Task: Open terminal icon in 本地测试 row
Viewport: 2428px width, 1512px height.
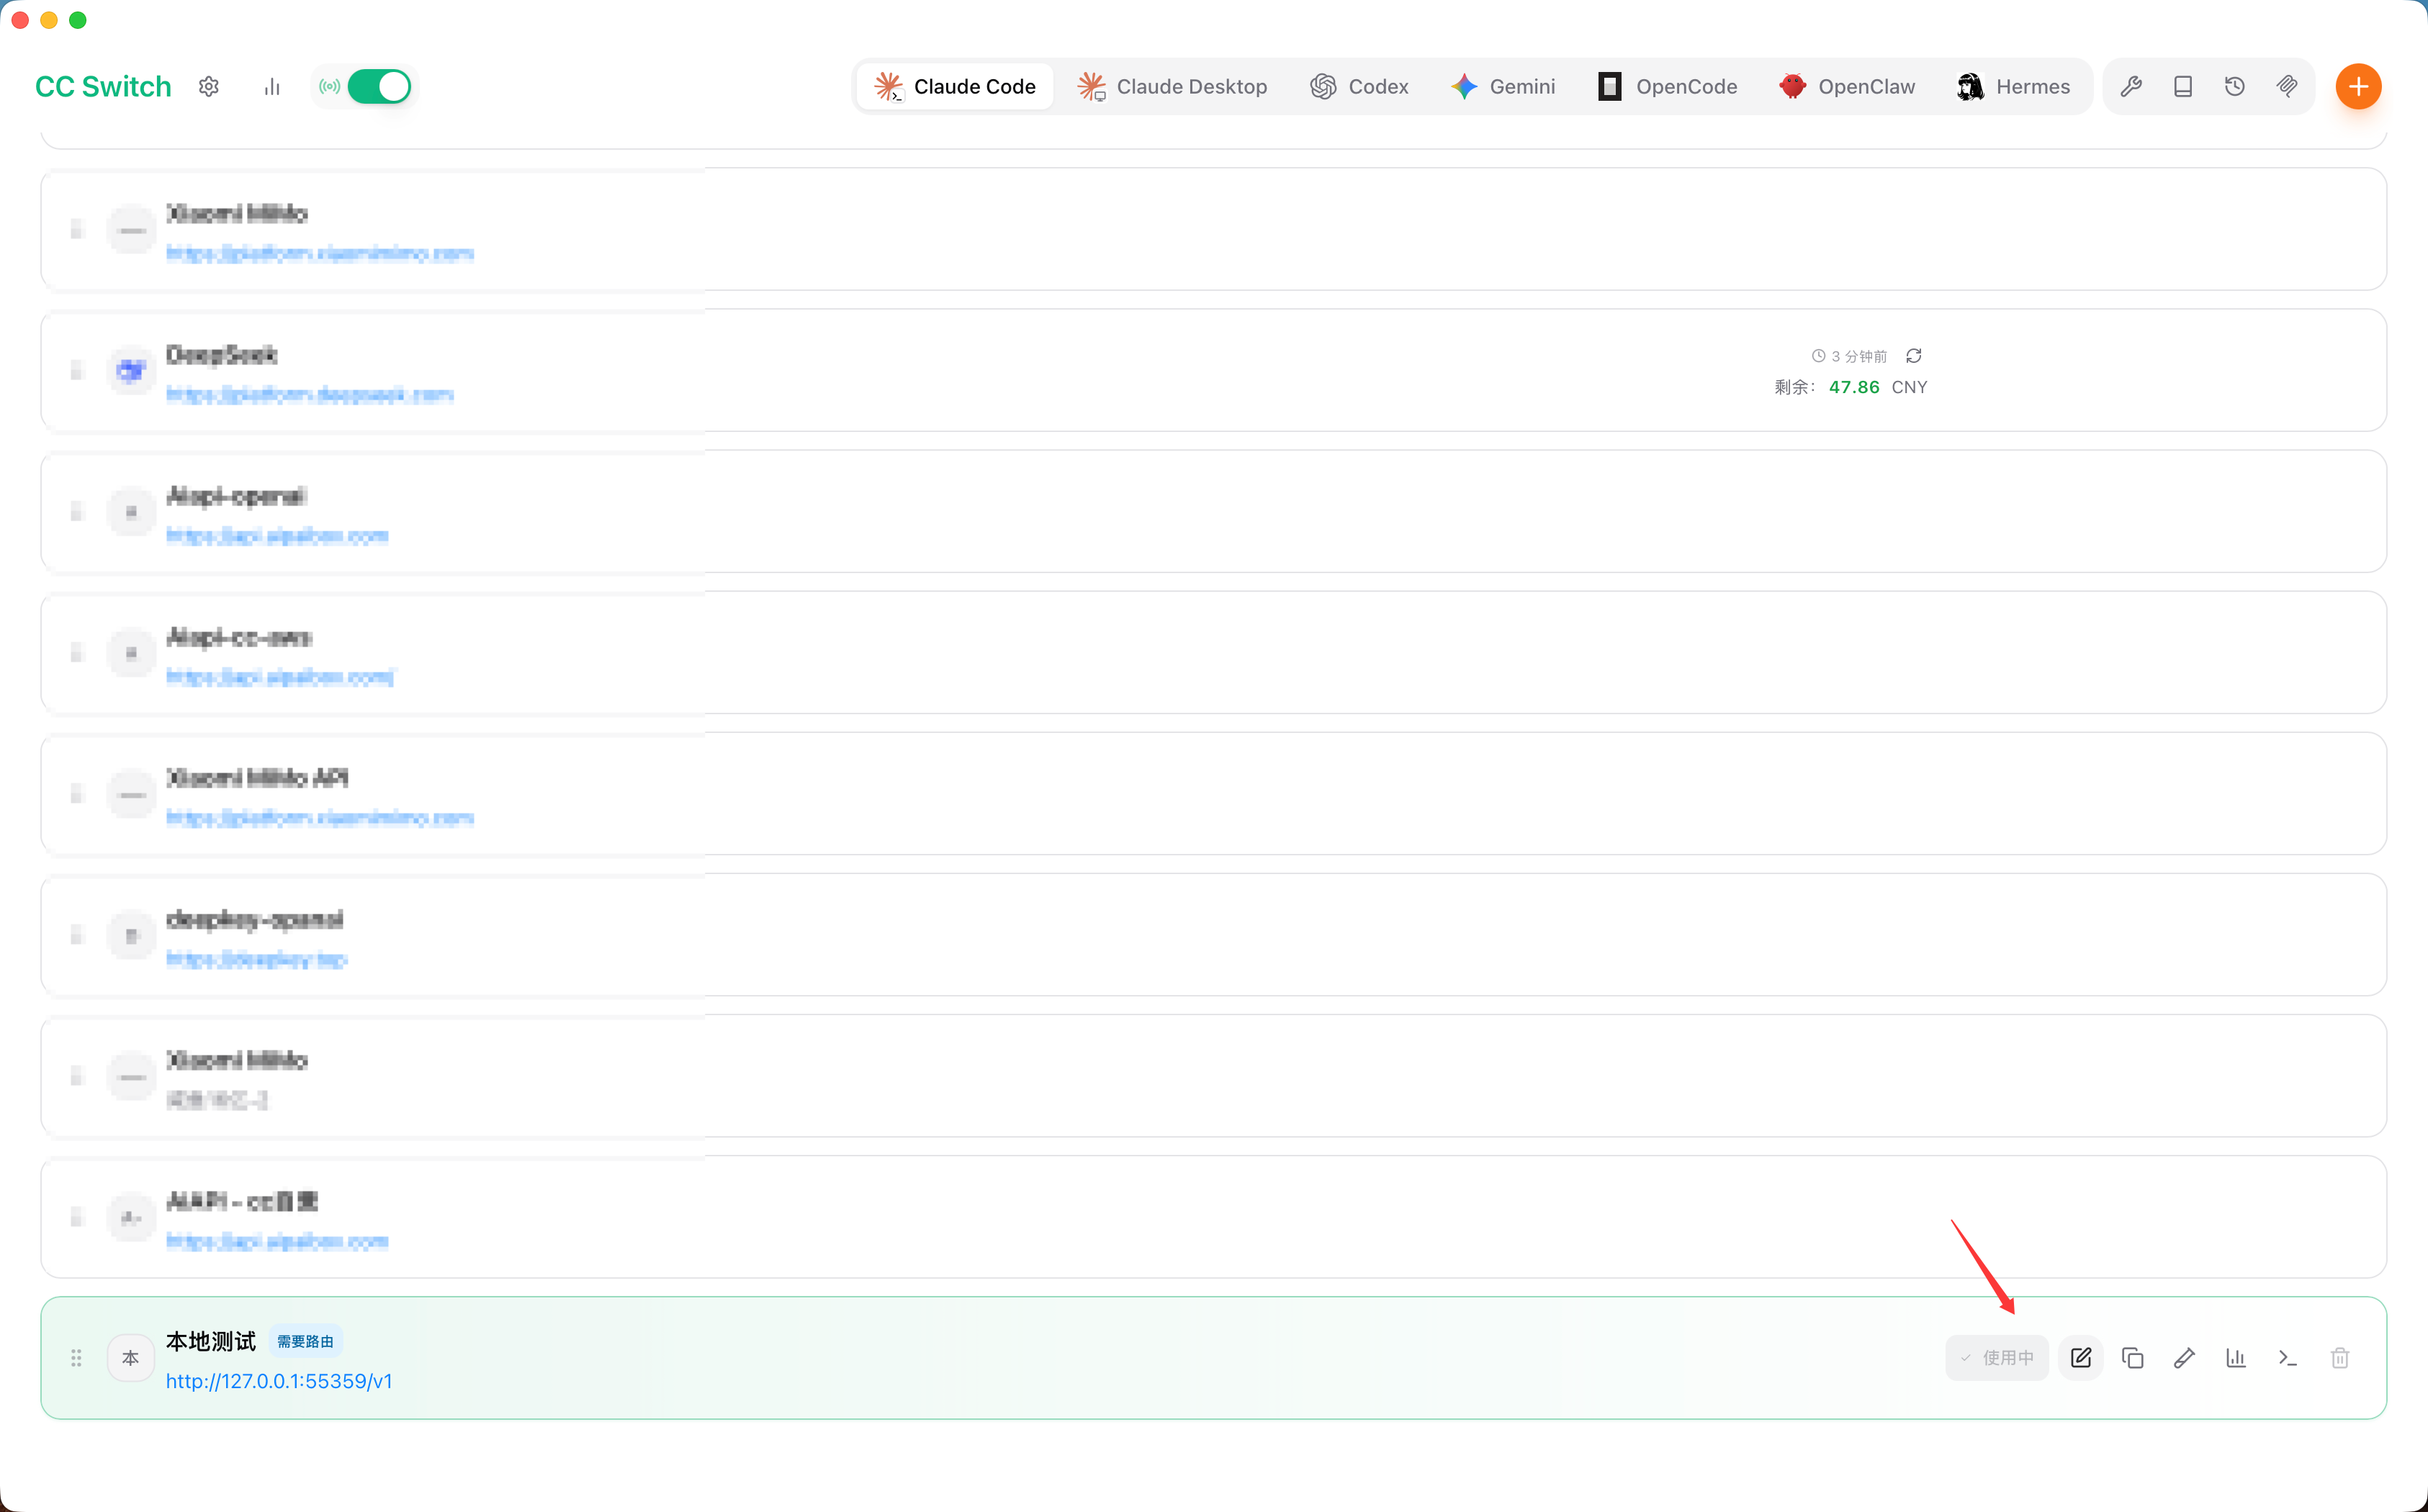Action: (2288, 1358)
